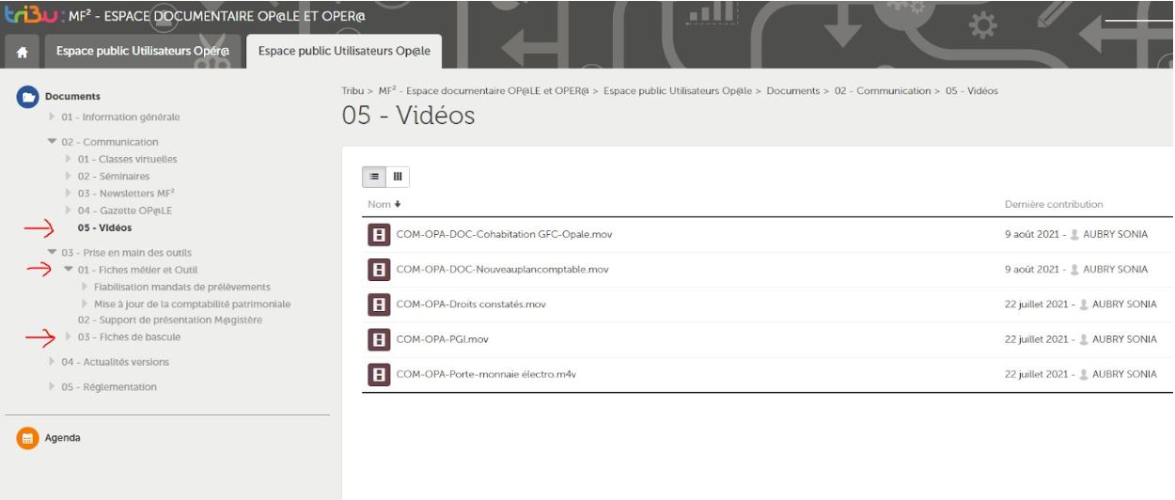Open COM-OPA-PGI.mov file
The width and height of the screenshot is (1175, 500).
443,339
